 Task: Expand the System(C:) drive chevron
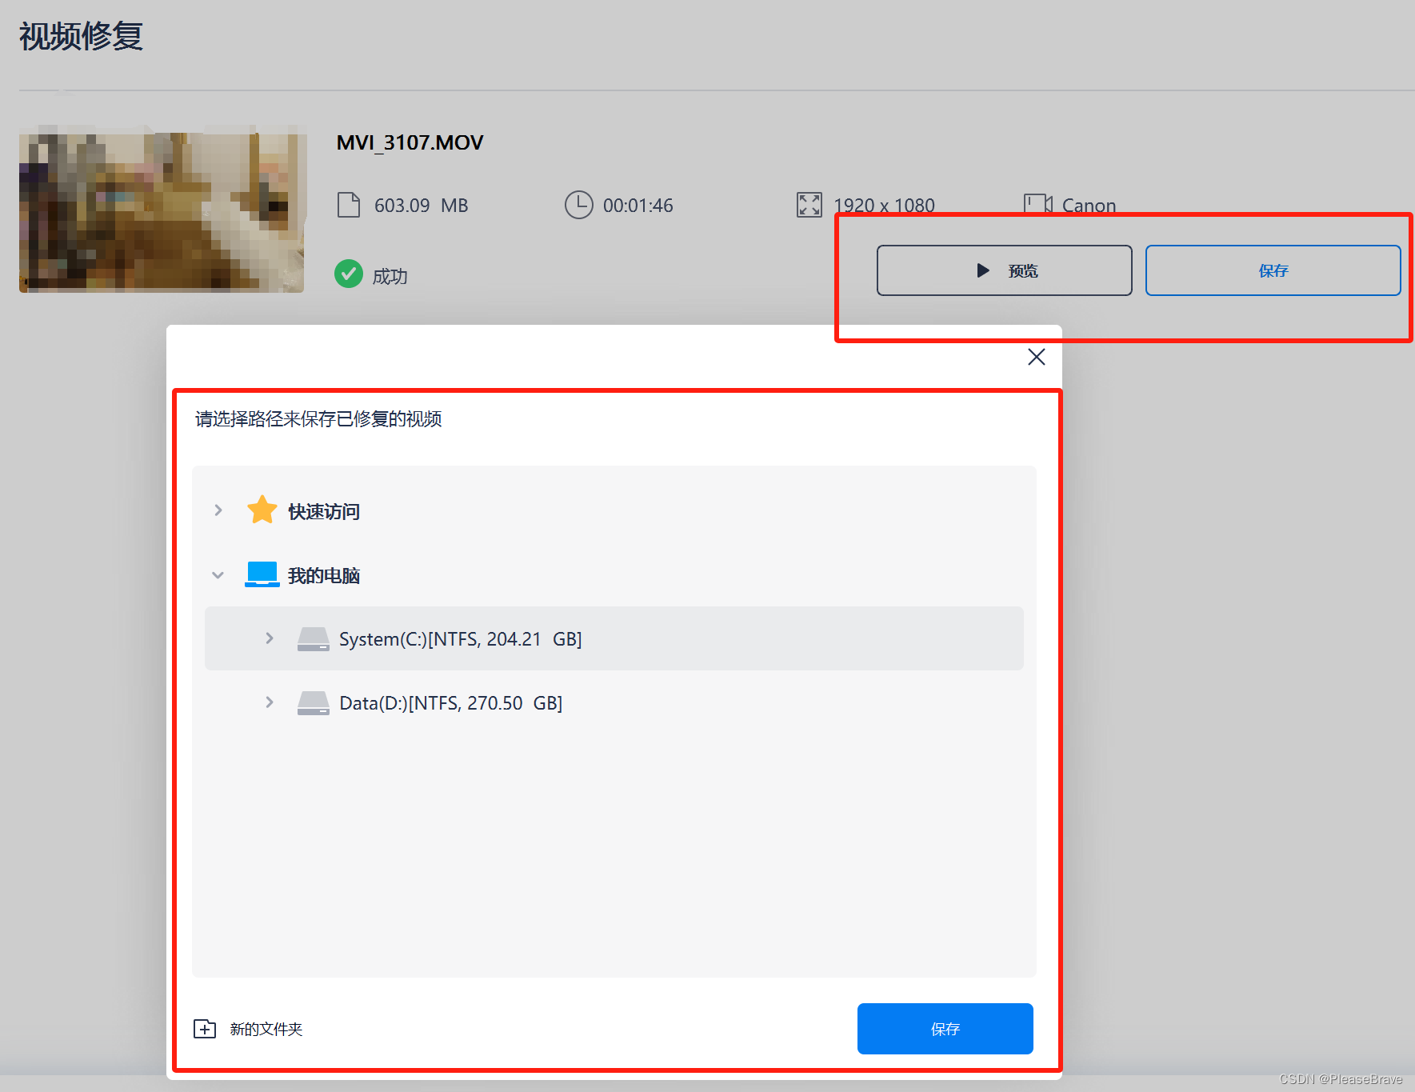[269, 638]
